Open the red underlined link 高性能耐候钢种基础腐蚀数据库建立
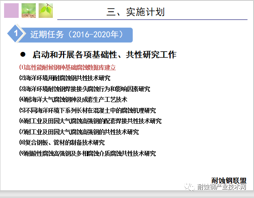Viewport: 254px width, 198px height. click(67, 67)
